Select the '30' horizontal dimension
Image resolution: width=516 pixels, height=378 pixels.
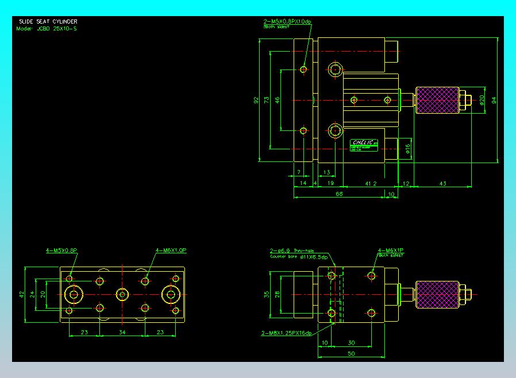pos(352,343)
